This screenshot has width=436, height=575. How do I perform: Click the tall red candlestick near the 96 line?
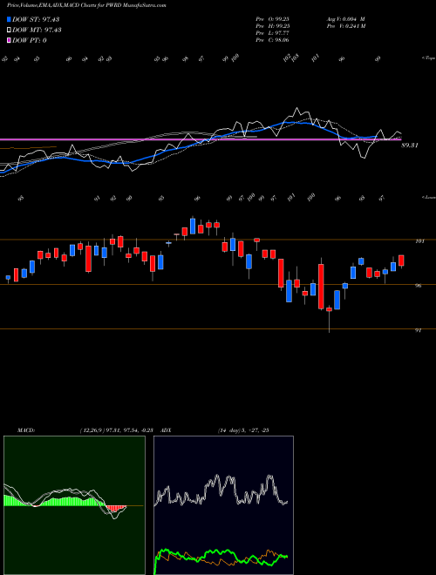point(321,287)
